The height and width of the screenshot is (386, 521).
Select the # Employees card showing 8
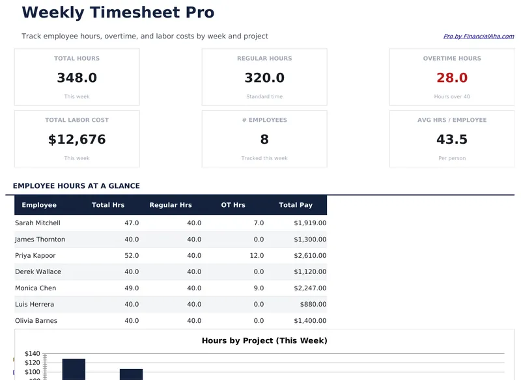264,139
